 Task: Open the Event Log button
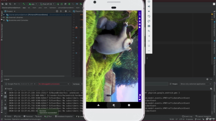187,116
